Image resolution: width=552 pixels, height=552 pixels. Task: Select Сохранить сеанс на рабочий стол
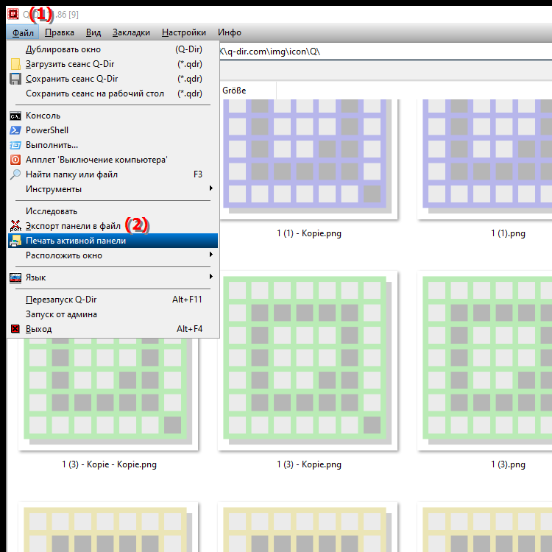[x=113, y=93]
